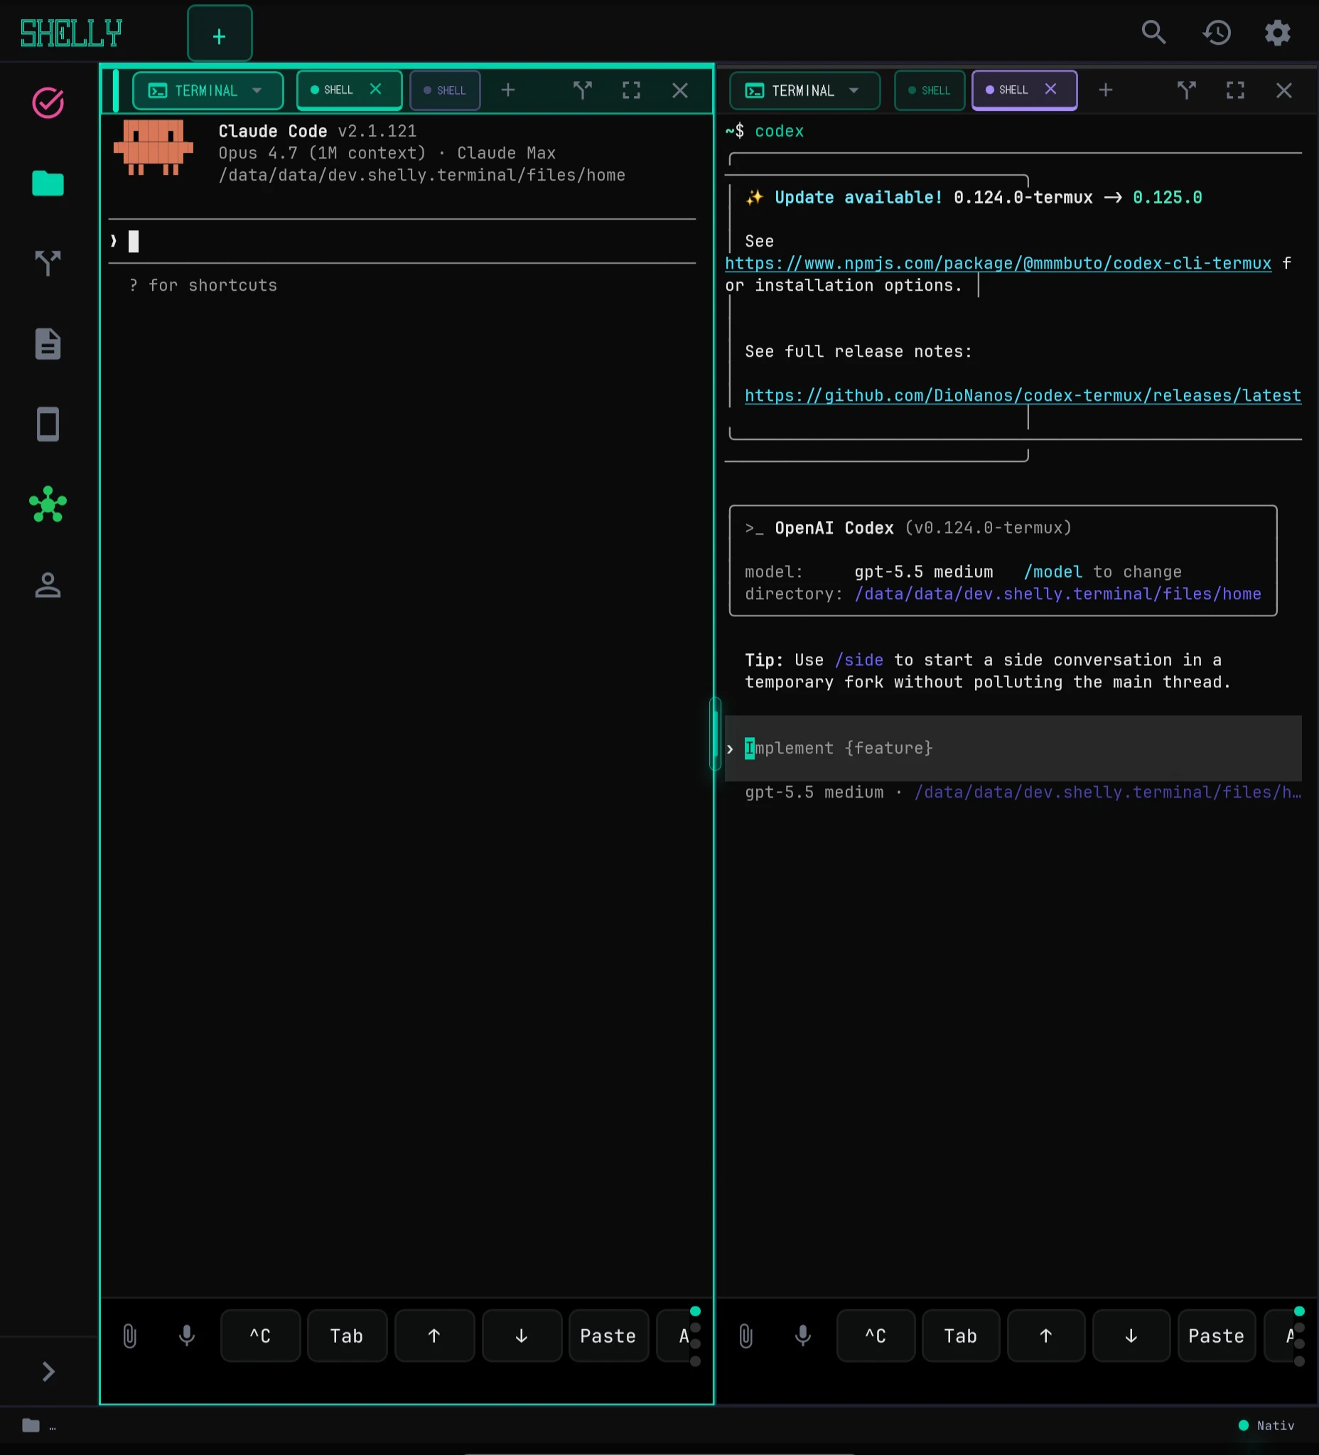Toggle fullscreen for the Claude Code pane

coord(631,90)
